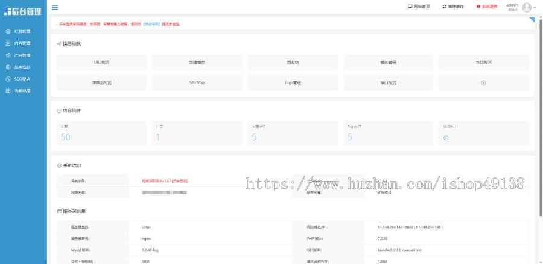Open the 水印配置 shortcut
The width and height of the screenshot is (543, 264).
tap(484, 63)
